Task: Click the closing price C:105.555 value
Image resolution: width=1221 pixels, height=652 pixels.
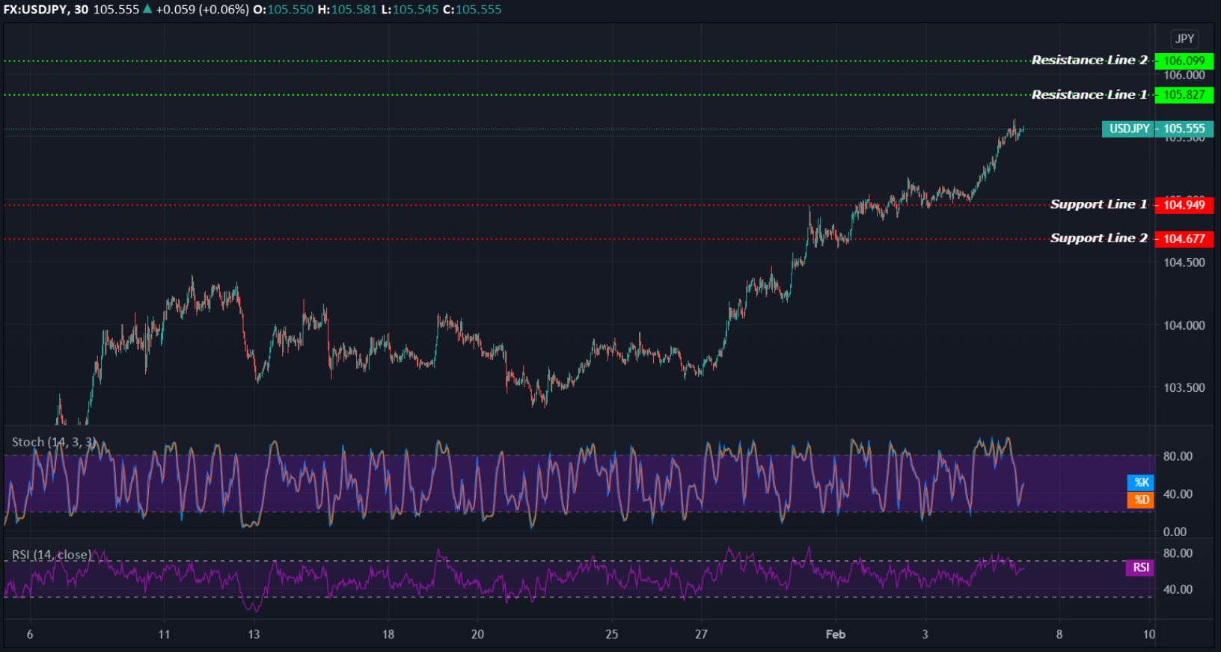Action: pyautogui.click(x=473, y=10)
